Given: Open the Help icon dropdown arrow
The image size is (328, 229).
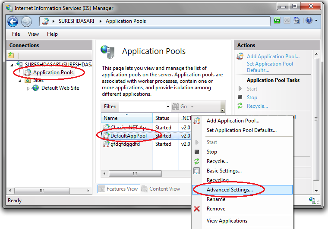Looking at the screenshot, I should [x=316, y=20].
